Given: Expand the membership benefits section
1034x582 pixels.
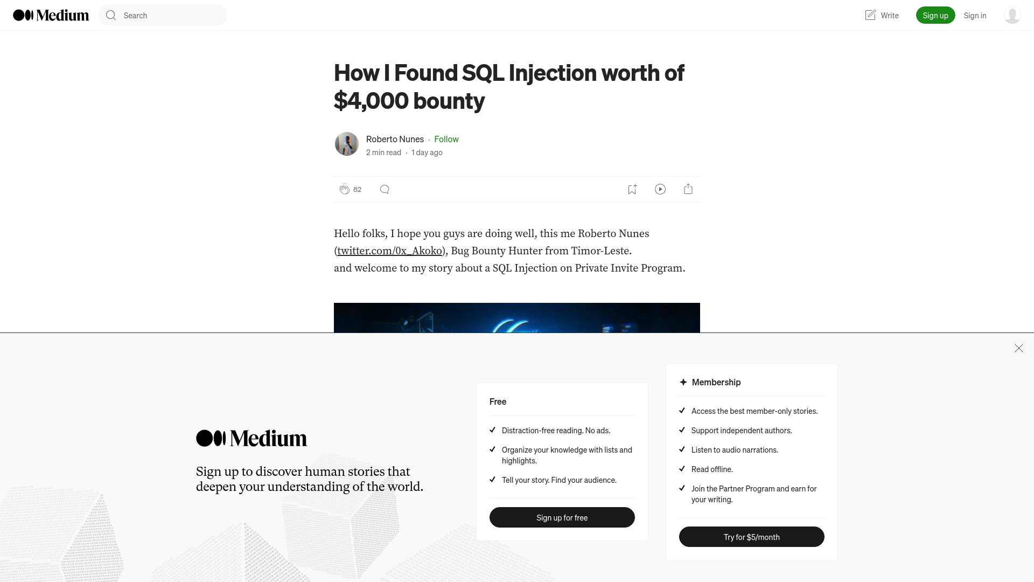Looking at the screenshot, I should [x=716, y=382].
